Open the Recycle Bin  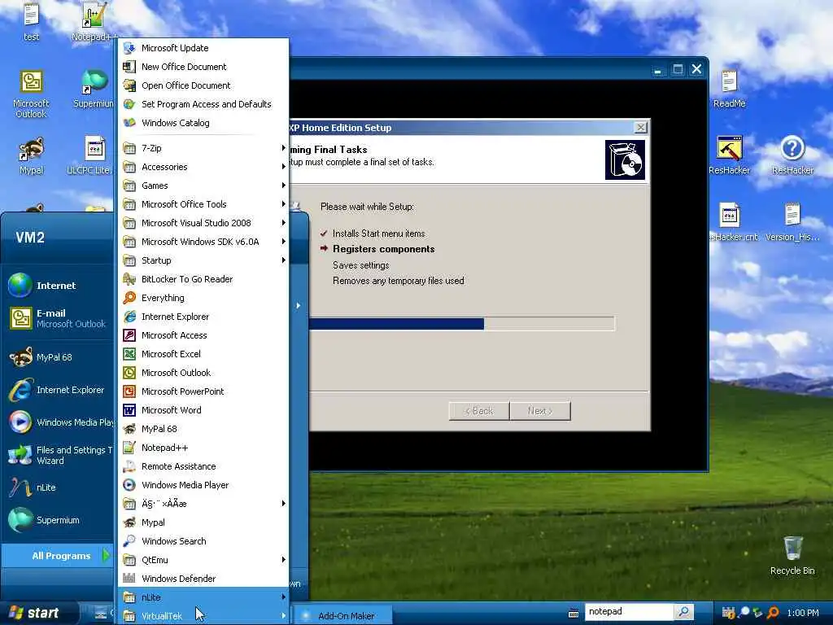(792, 555)
